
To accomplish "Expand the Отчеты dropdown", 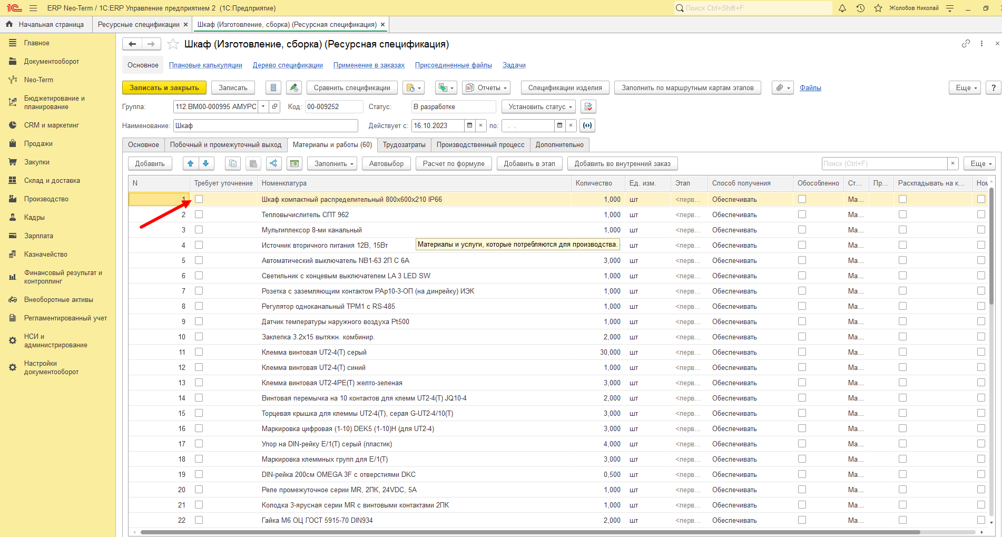I will [486, 87].
